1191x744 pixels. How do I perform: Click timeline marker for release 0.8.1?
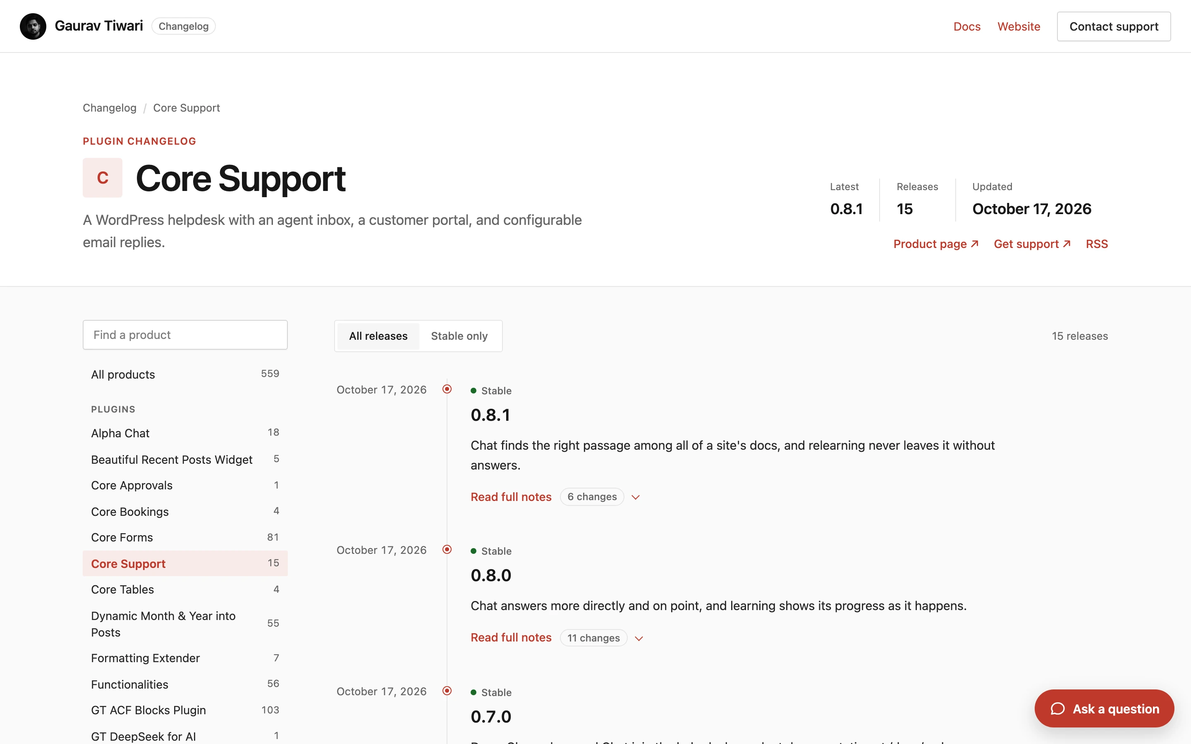coord(447,389)
